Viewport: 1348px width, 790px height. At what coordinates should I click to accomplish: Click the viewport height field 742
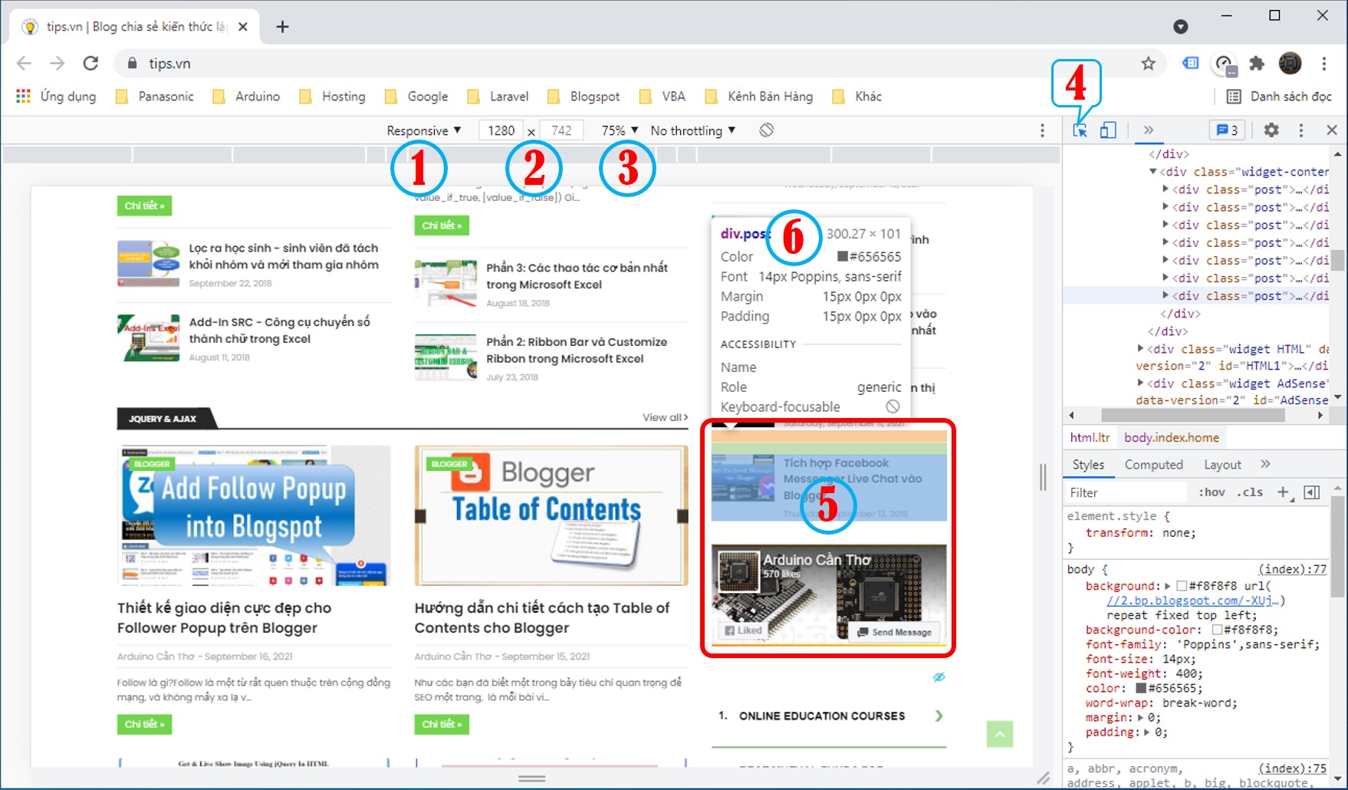click(561, 130)
